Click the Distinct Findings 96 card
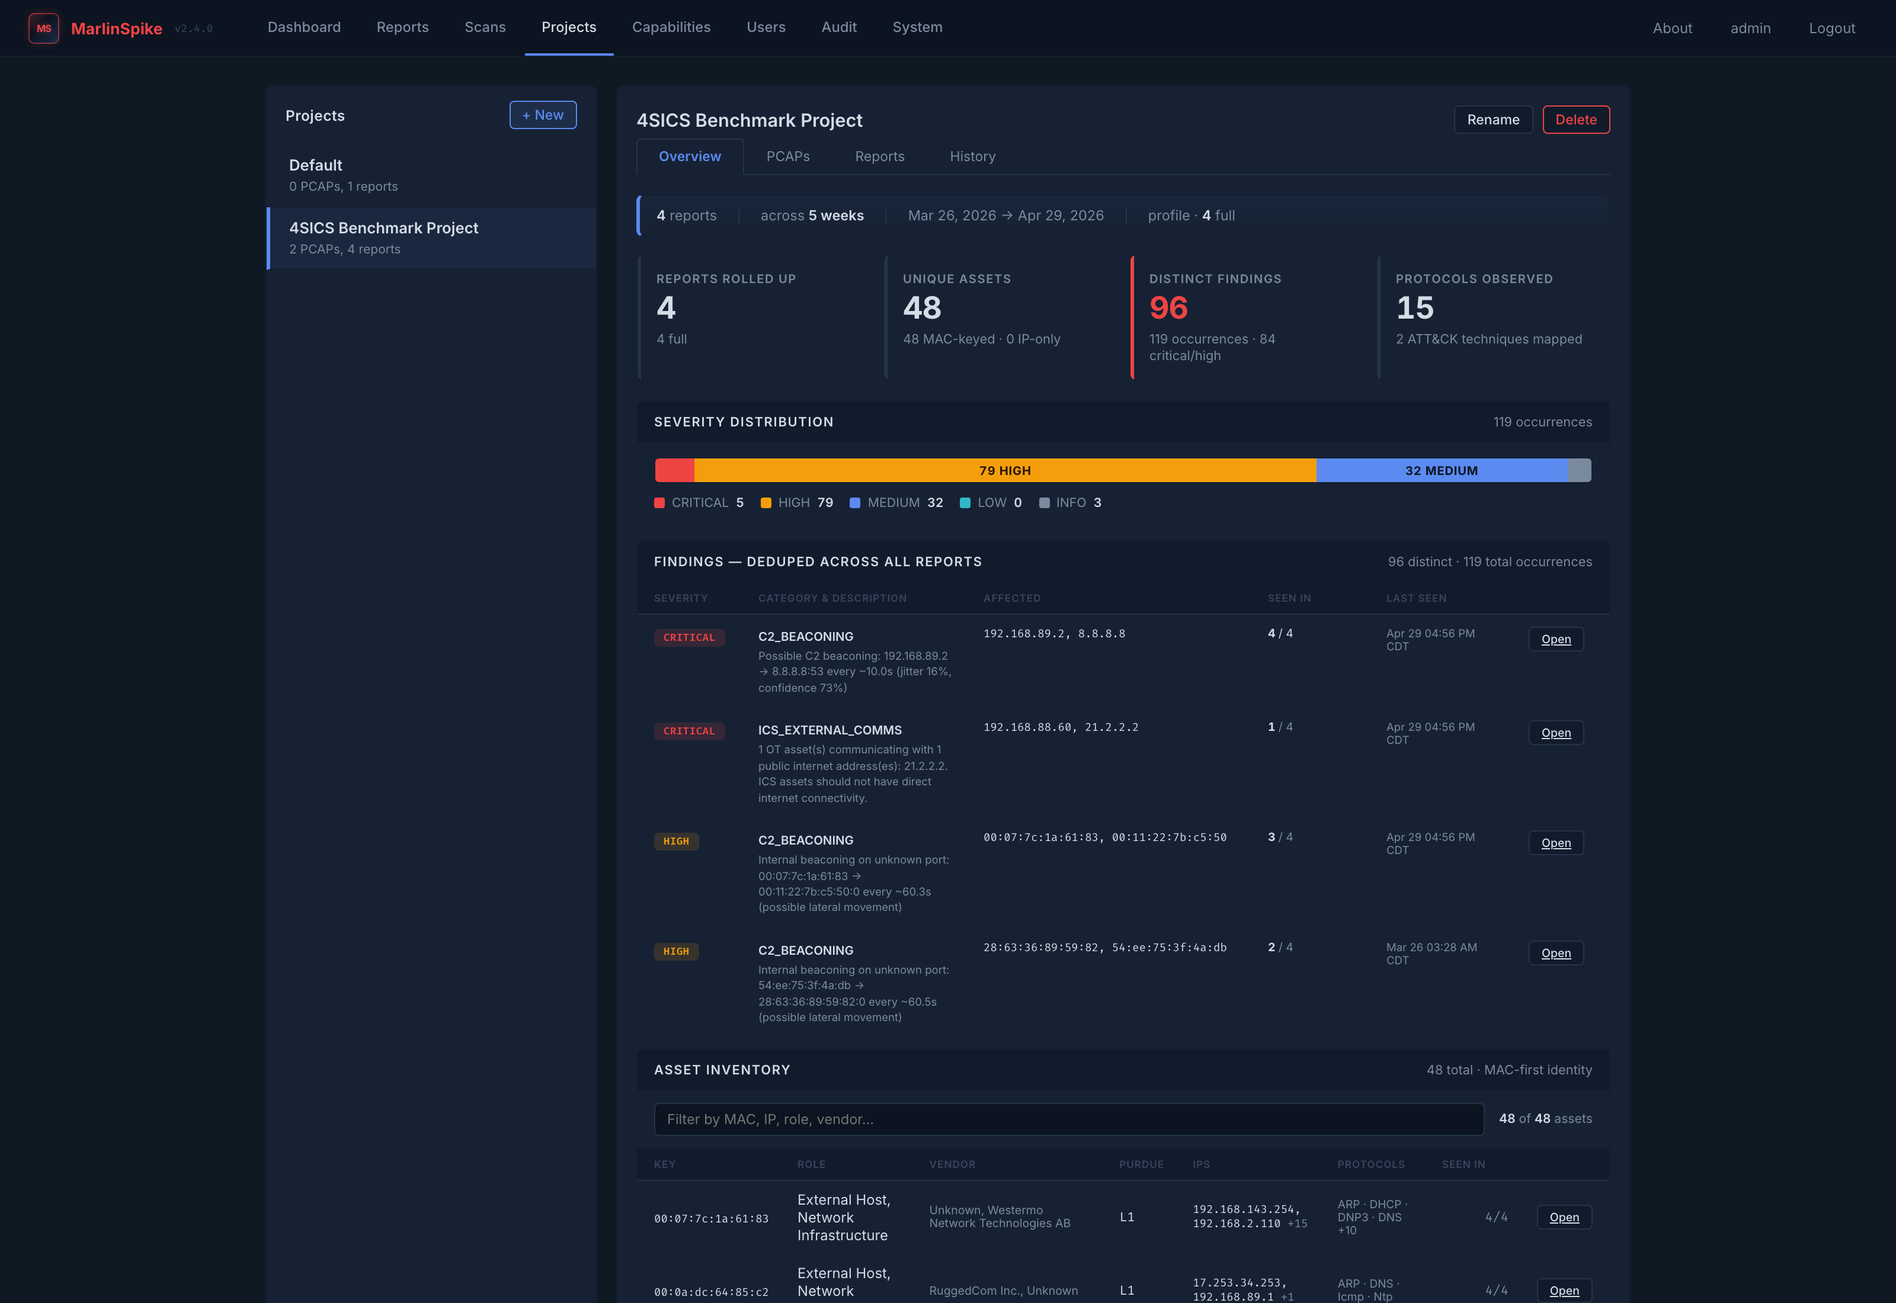The image size is (1896, 1303). [x=1246, y=317]
